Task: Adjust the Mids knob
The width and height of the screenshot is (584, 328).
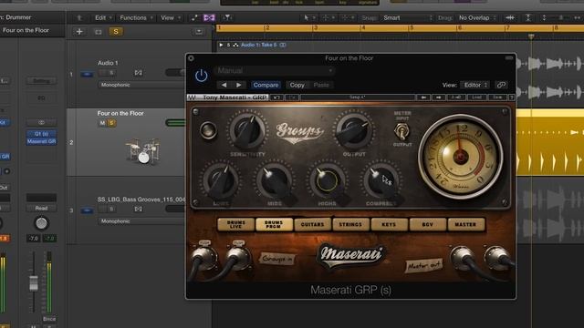Action: coord(274,181)
